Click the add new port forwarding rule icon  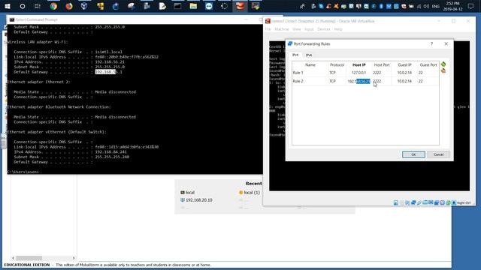(443, 64)
